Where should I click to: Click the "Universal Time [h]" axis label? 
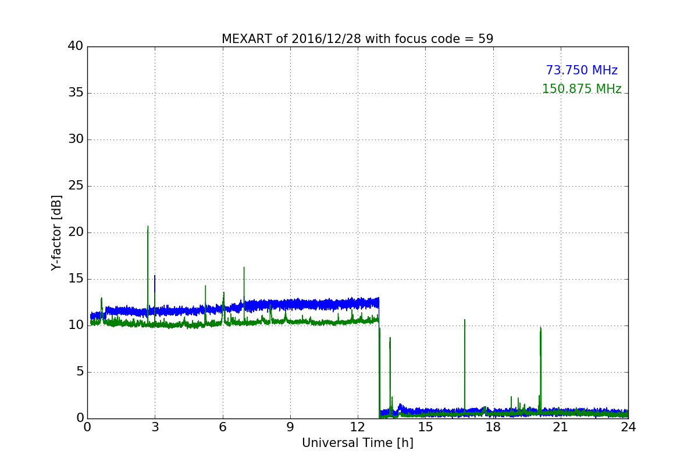point(358,443)
